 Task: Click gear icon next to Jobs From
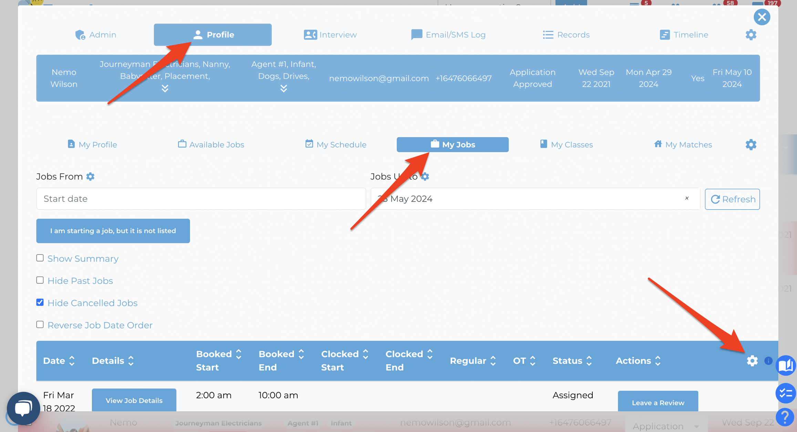tap(90, 176)
